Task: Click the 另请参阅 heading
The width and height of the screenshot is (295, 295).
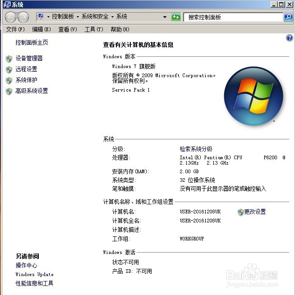Action: [27, 256]
